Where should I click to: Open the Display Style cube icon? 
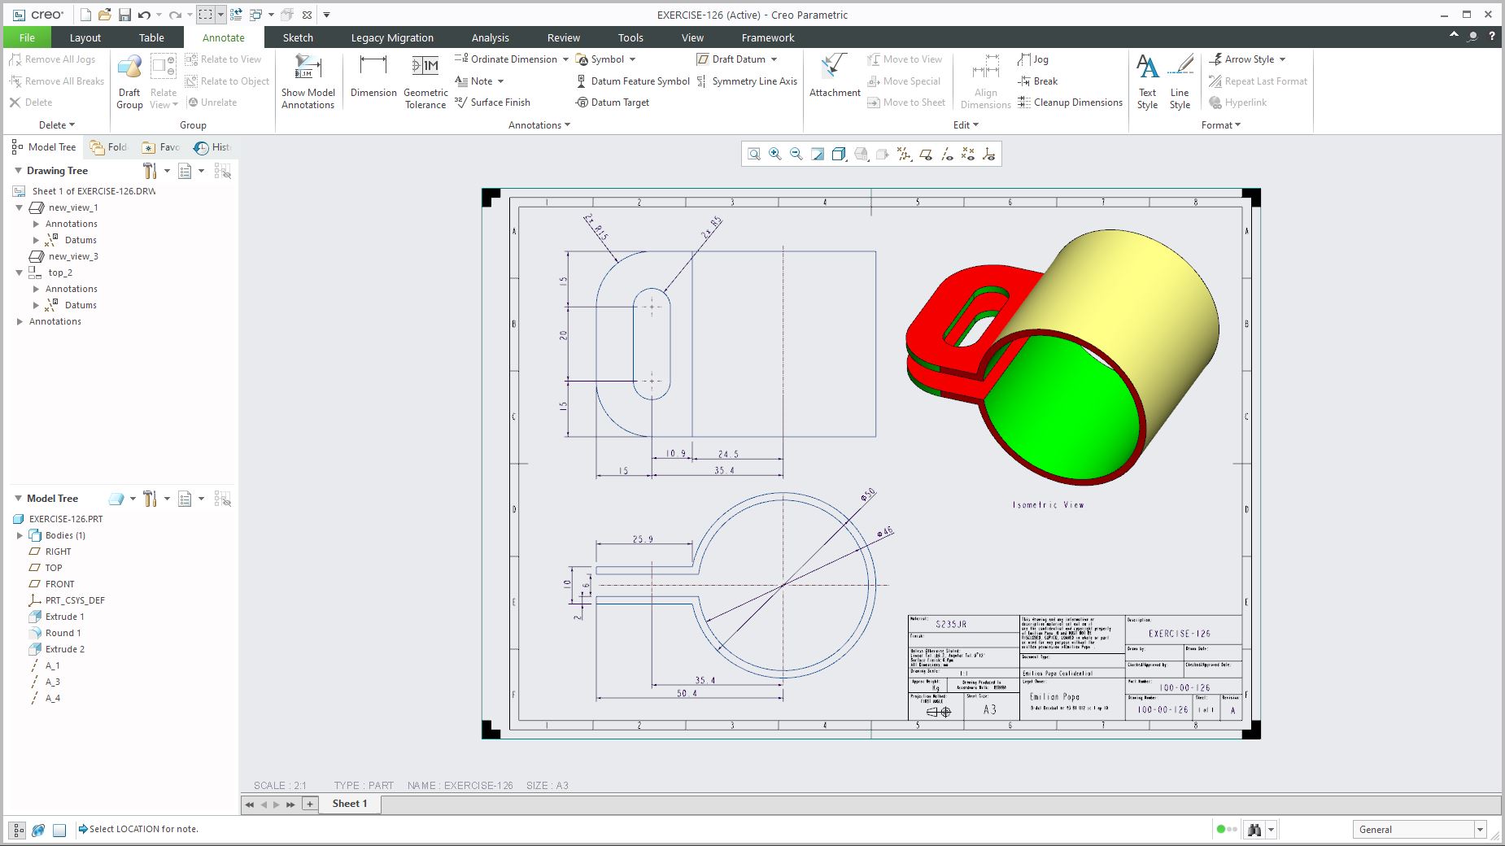coord(840,154)
